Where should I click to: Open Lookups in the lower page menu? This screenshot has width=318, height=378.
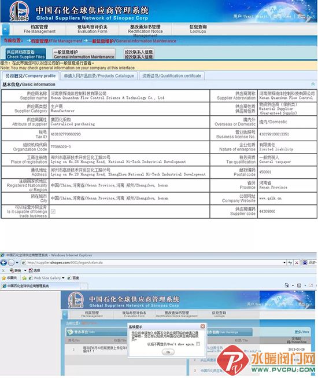coord(219,314)
